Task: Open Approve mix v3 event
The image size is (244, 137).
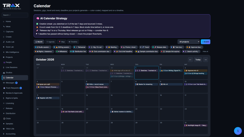Action: 196,71
